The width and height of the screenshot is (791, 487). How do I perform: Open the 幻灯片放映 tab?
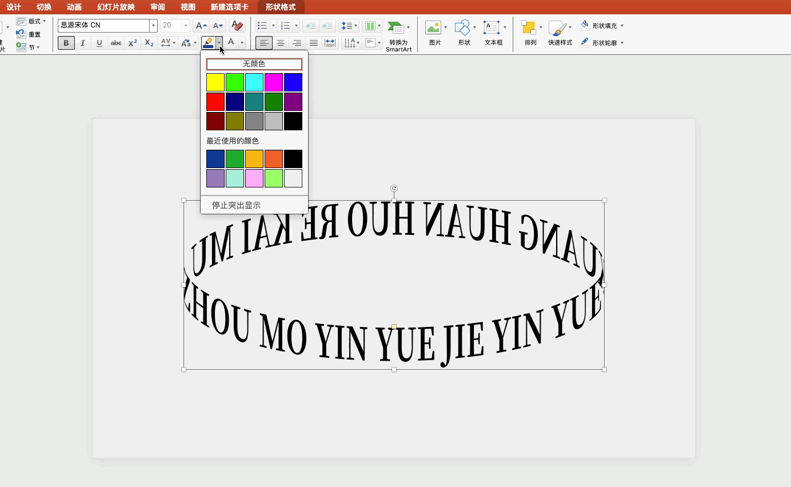[x=116, y=7]
